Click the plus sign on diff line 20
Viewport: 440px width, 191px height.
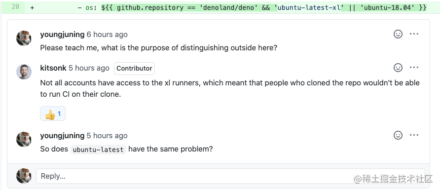tap(32, 8)
